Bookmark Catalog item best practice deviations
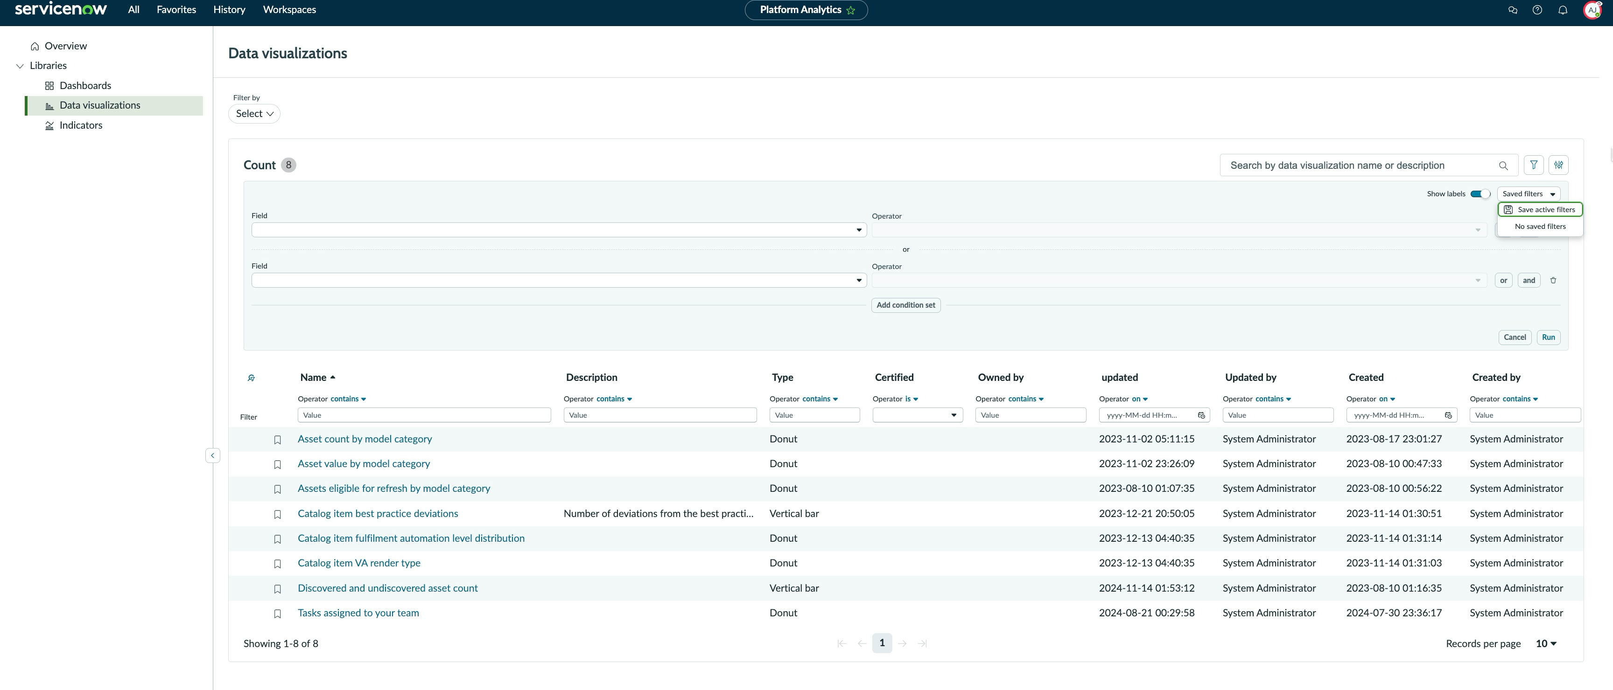This screenshot has height=690, width=1613. (277, 514)
